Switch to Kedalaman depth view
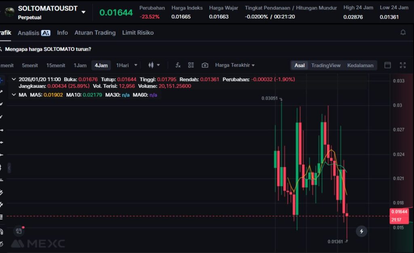 tap(360, 65)
